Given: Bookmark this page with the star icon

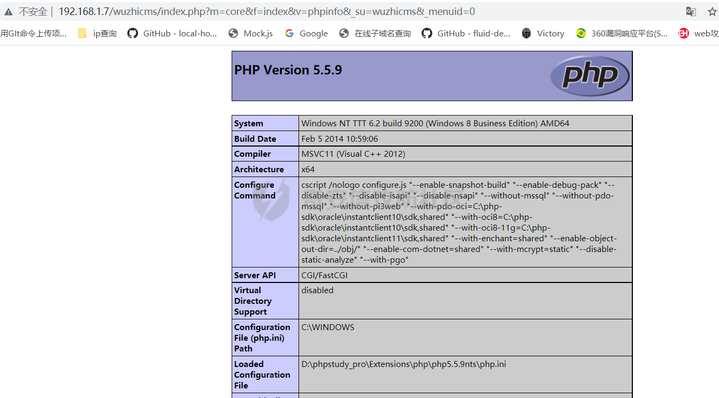Looking at the screenshot, I should (712, 11).
